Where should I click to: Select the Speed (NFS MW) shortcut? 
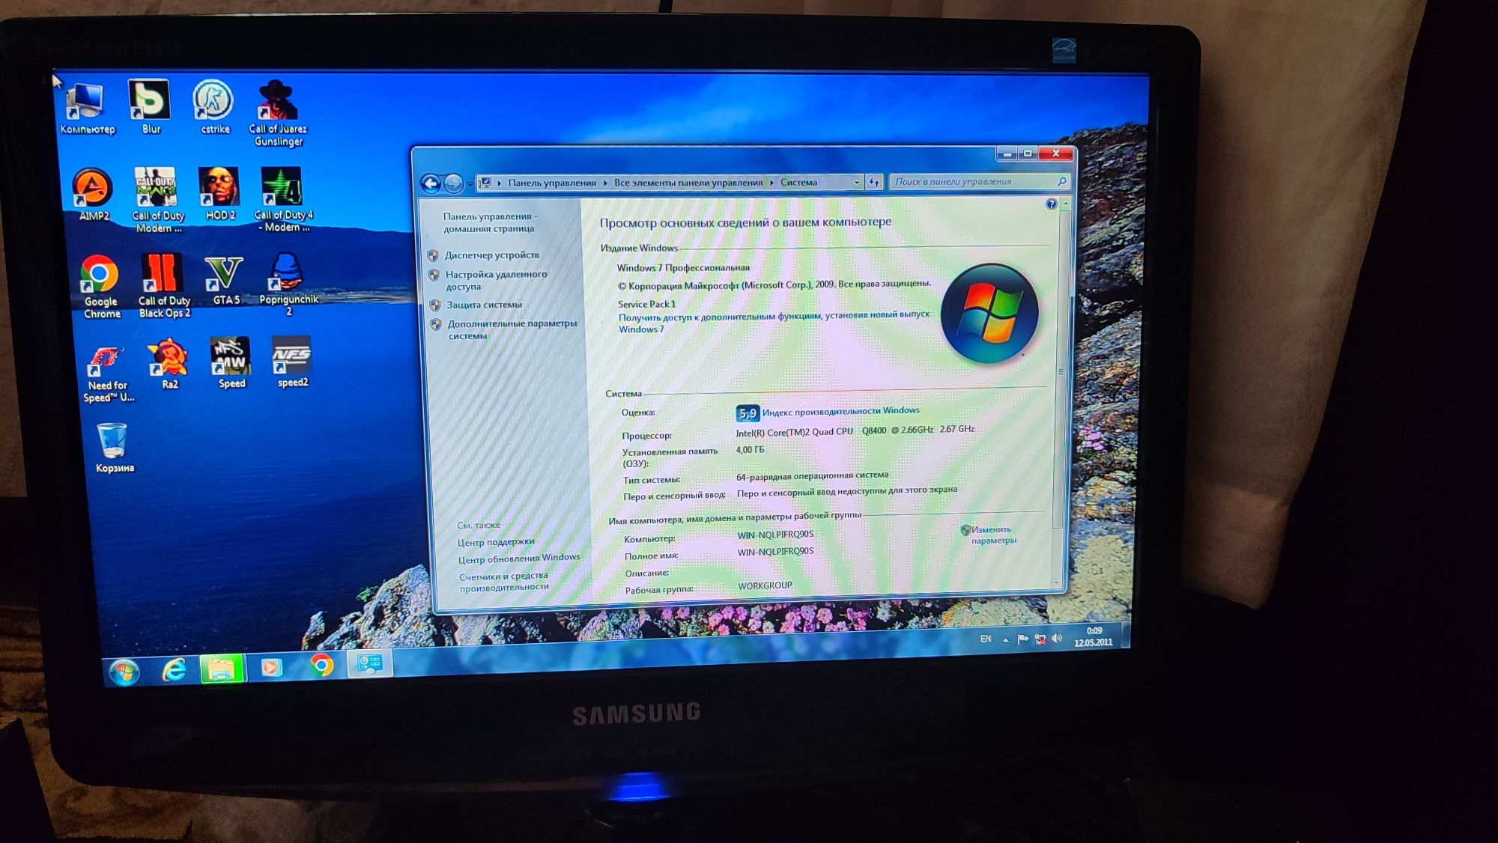[x=231, y=363]
